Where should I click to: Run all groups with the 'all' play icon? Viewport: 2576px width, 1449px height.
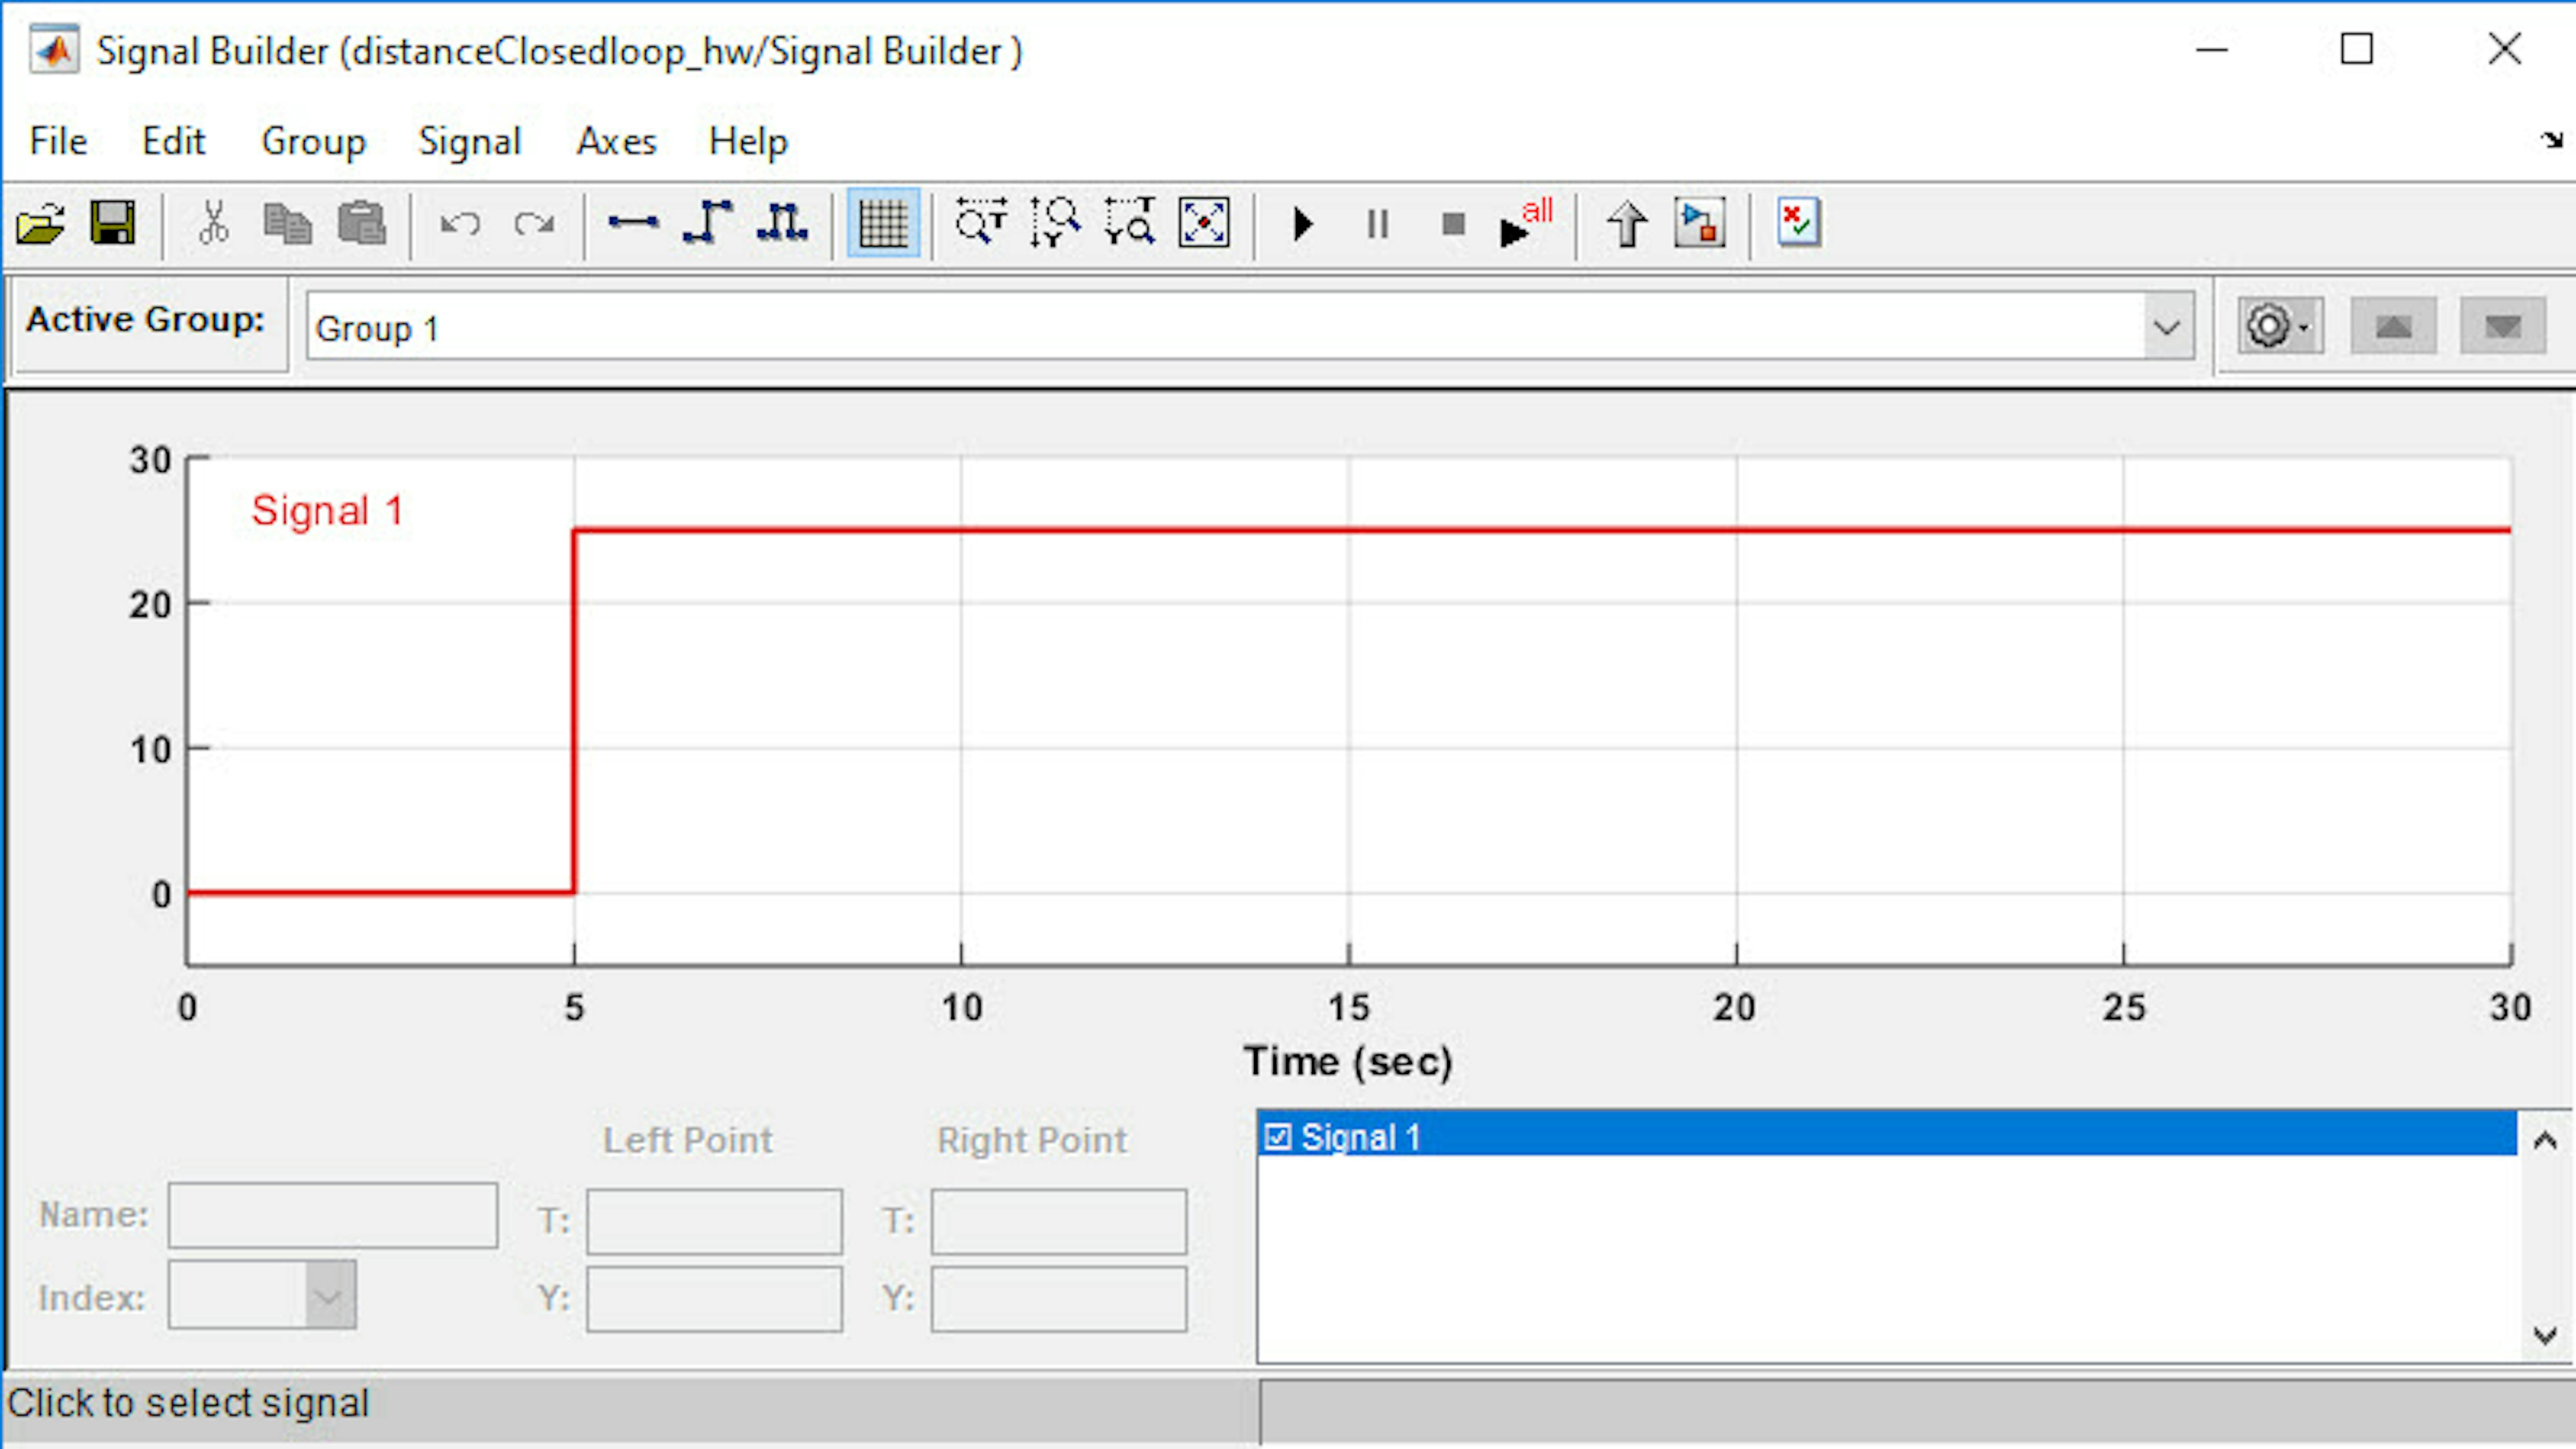click(1525, 223)
